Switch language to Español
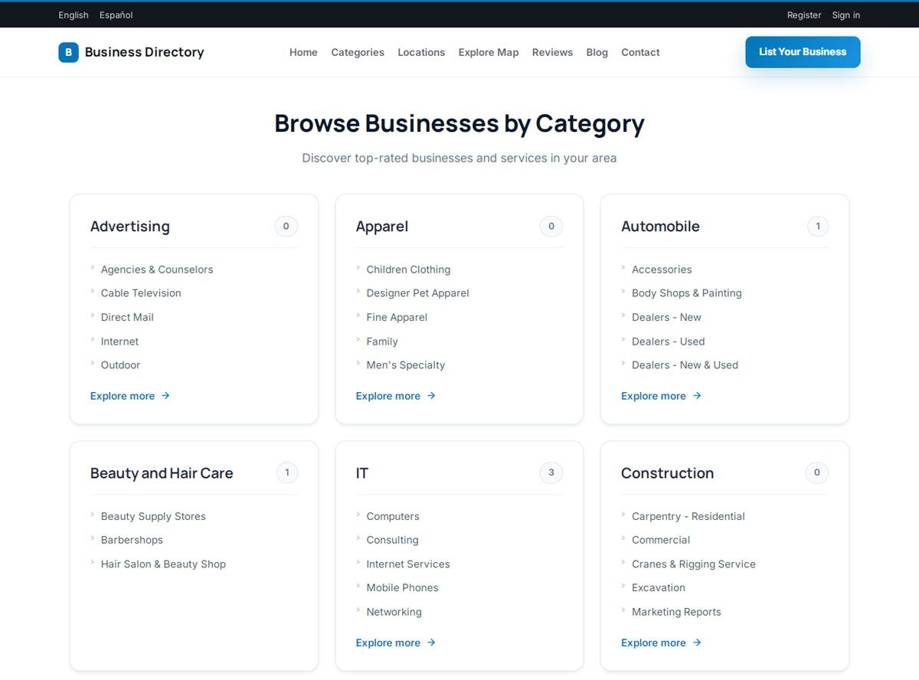The image size is (919, 680). coord(116,15)
